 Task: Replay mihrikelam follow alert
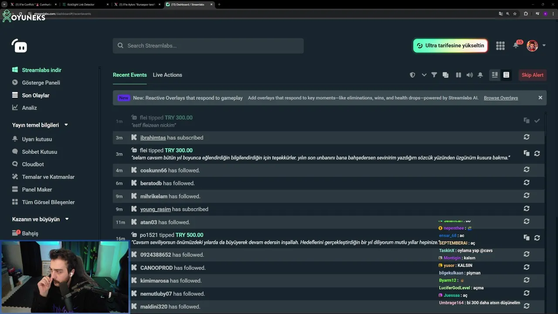pyautogui.click(x=527, y=195)
